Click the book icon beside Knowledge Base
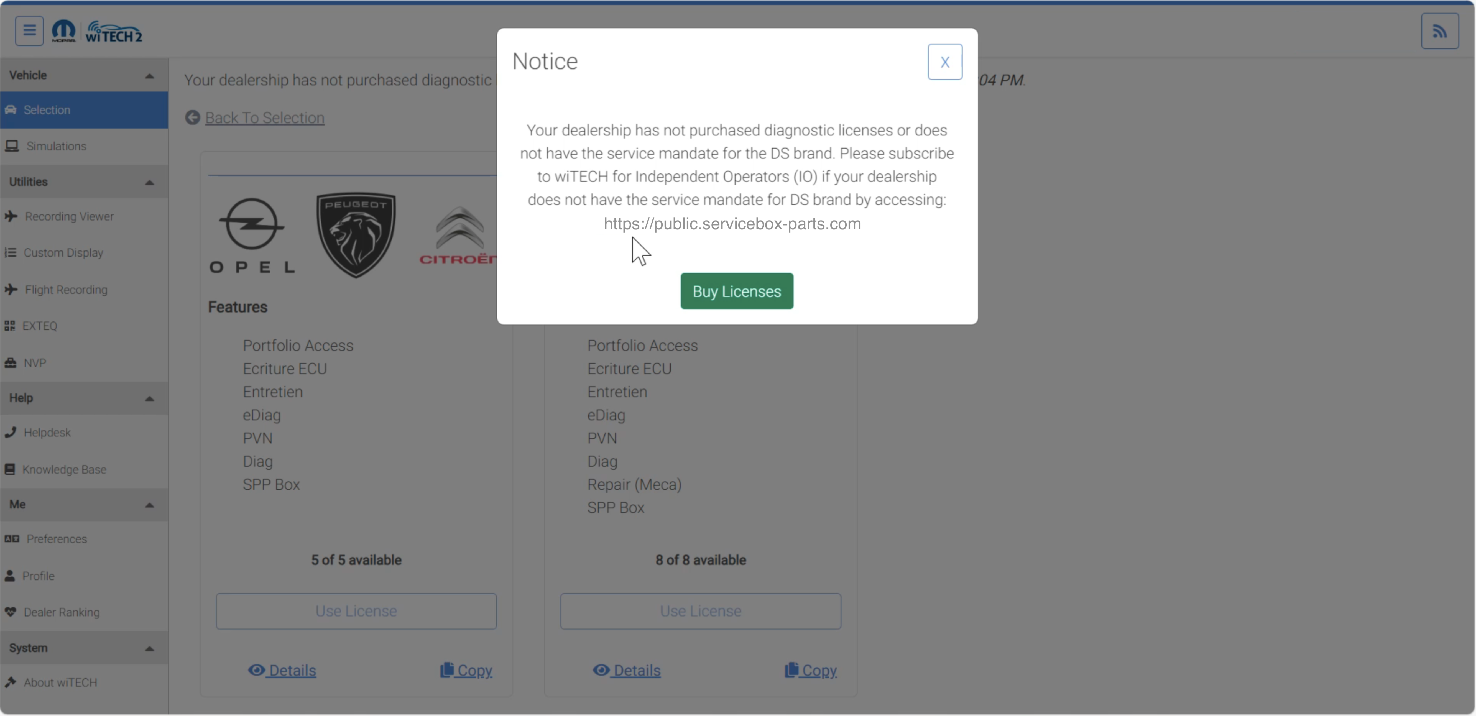Viewport: 1476px width, 716px height. point(10,470)
